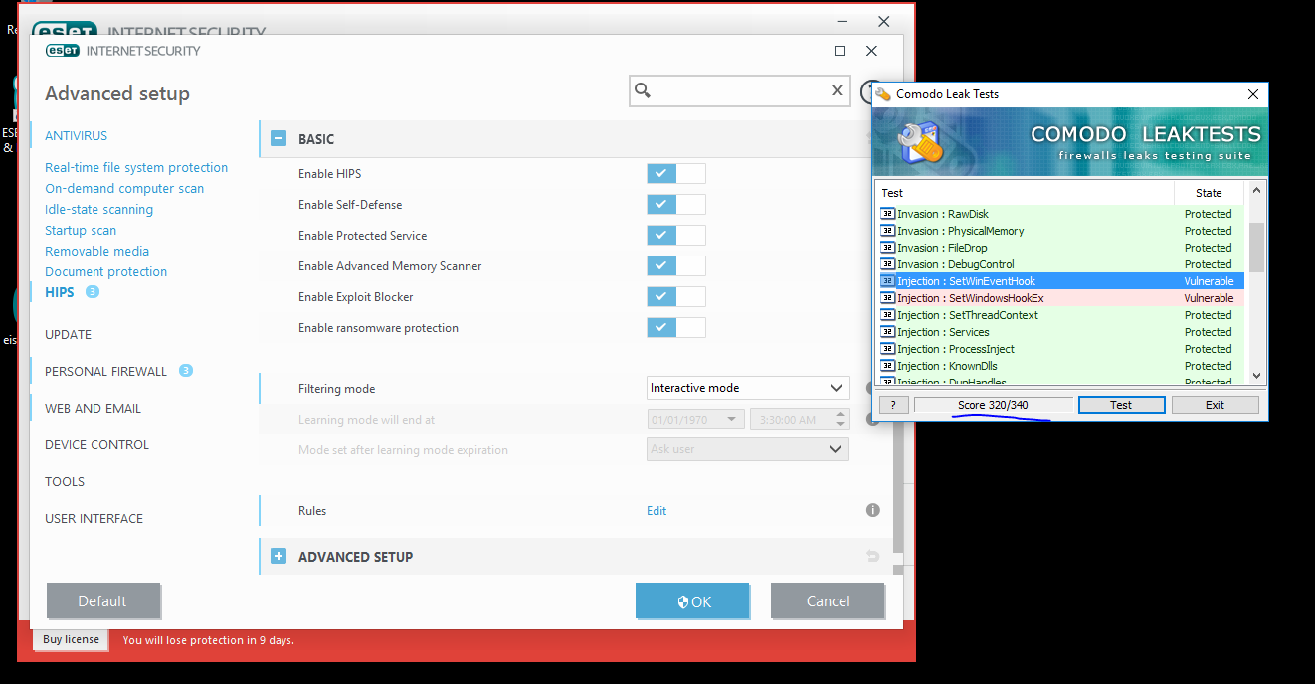The width and height of the screenshot is (1315, 684).
Task: Select the Injection : ProcessInject row
Action: pyautogui.click(x=1060, y=349)
